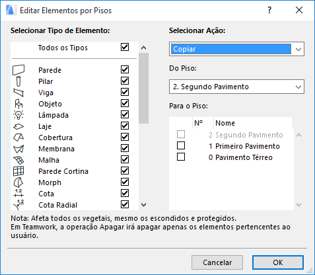Viewport: 315px width, 275px height.
Task: Check the Primeiro Pavimento floor checkbox
Action: pos(181,145)
